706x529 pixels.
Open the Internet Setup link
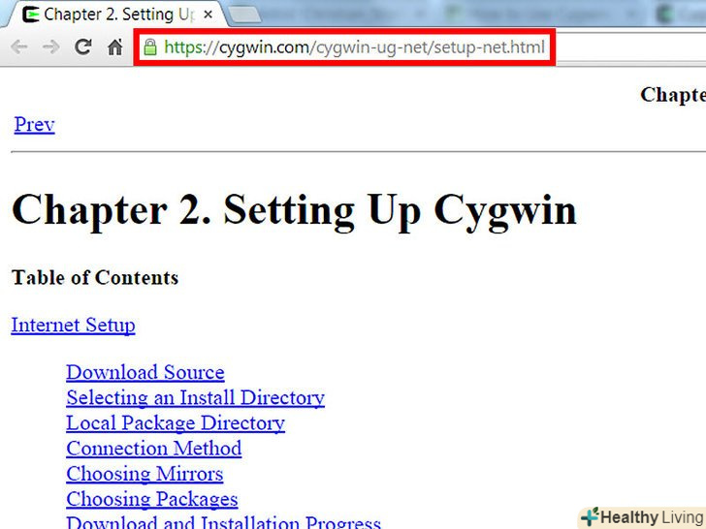73,325
